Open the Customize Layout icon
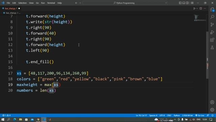The width and height of the screenshot is (216, 122). [x=192, y=3]
